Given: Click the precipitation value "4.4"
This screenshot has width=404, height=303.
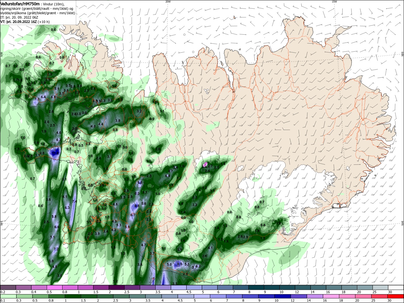Looking at the screenshot, I should (x=101, y=124).
